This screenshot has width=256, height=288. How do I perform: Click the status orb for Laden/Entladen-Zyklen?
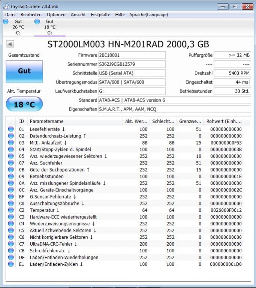pos(11,264)
